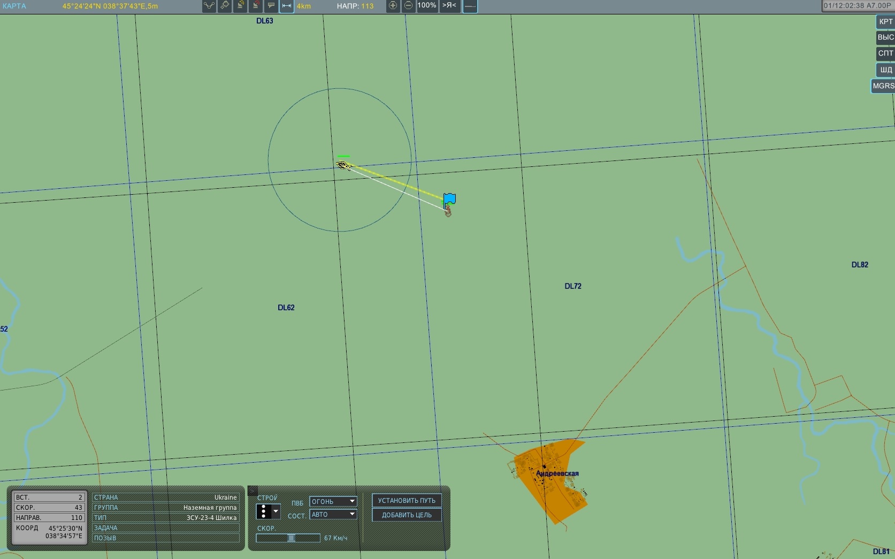Click the DL63 grid label
The height and width of the screenshot is (559, 895).
[265, 21]
